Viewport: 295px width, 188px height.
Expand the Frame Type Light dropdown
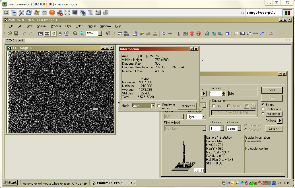pyautogui.click(x=203, y=117)
